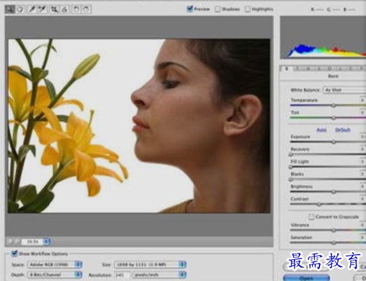Click the "White Balance:" label

(305, 90)
